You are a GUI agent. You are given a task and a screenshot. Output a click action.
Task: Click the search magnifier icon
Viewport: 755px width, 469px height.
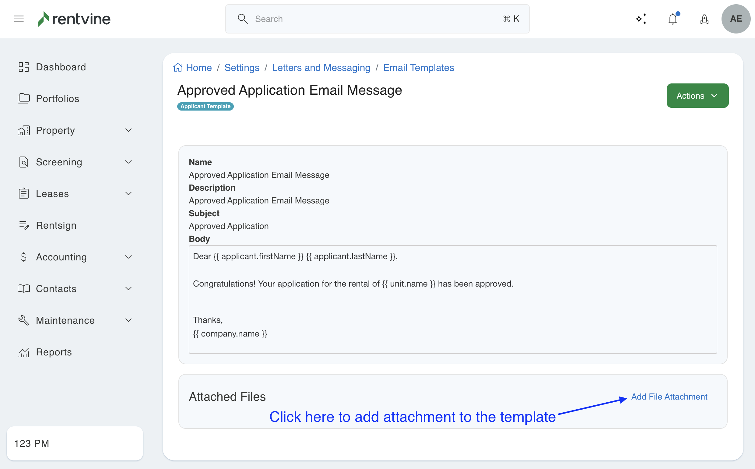[242, 19]
